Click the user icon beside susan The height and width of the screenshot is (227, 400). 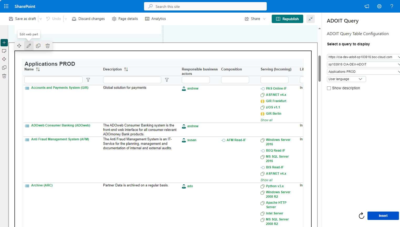point(184,140)
